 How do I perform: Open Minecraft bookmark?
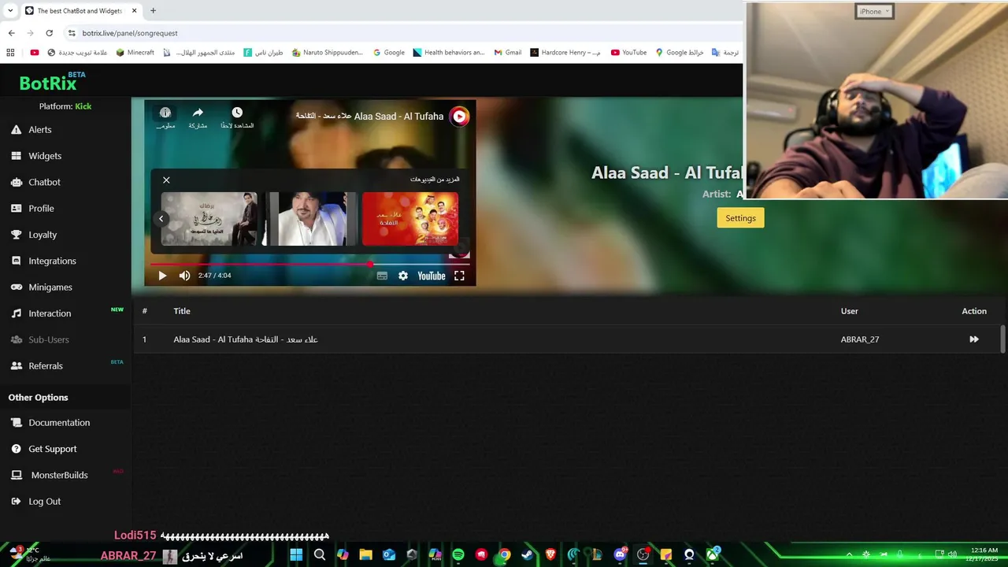tap(135, 53)
